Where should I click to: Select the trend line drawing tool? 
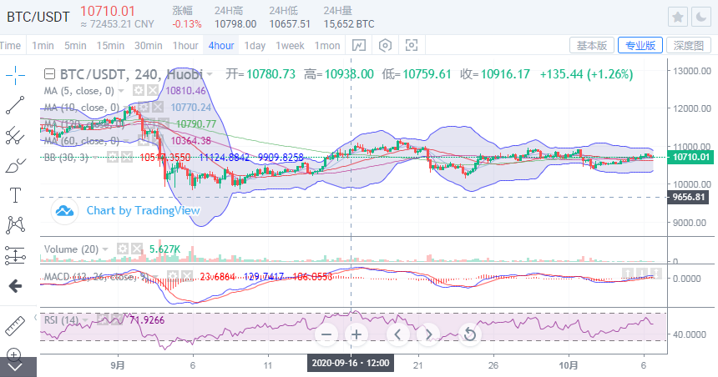point(15,105)
